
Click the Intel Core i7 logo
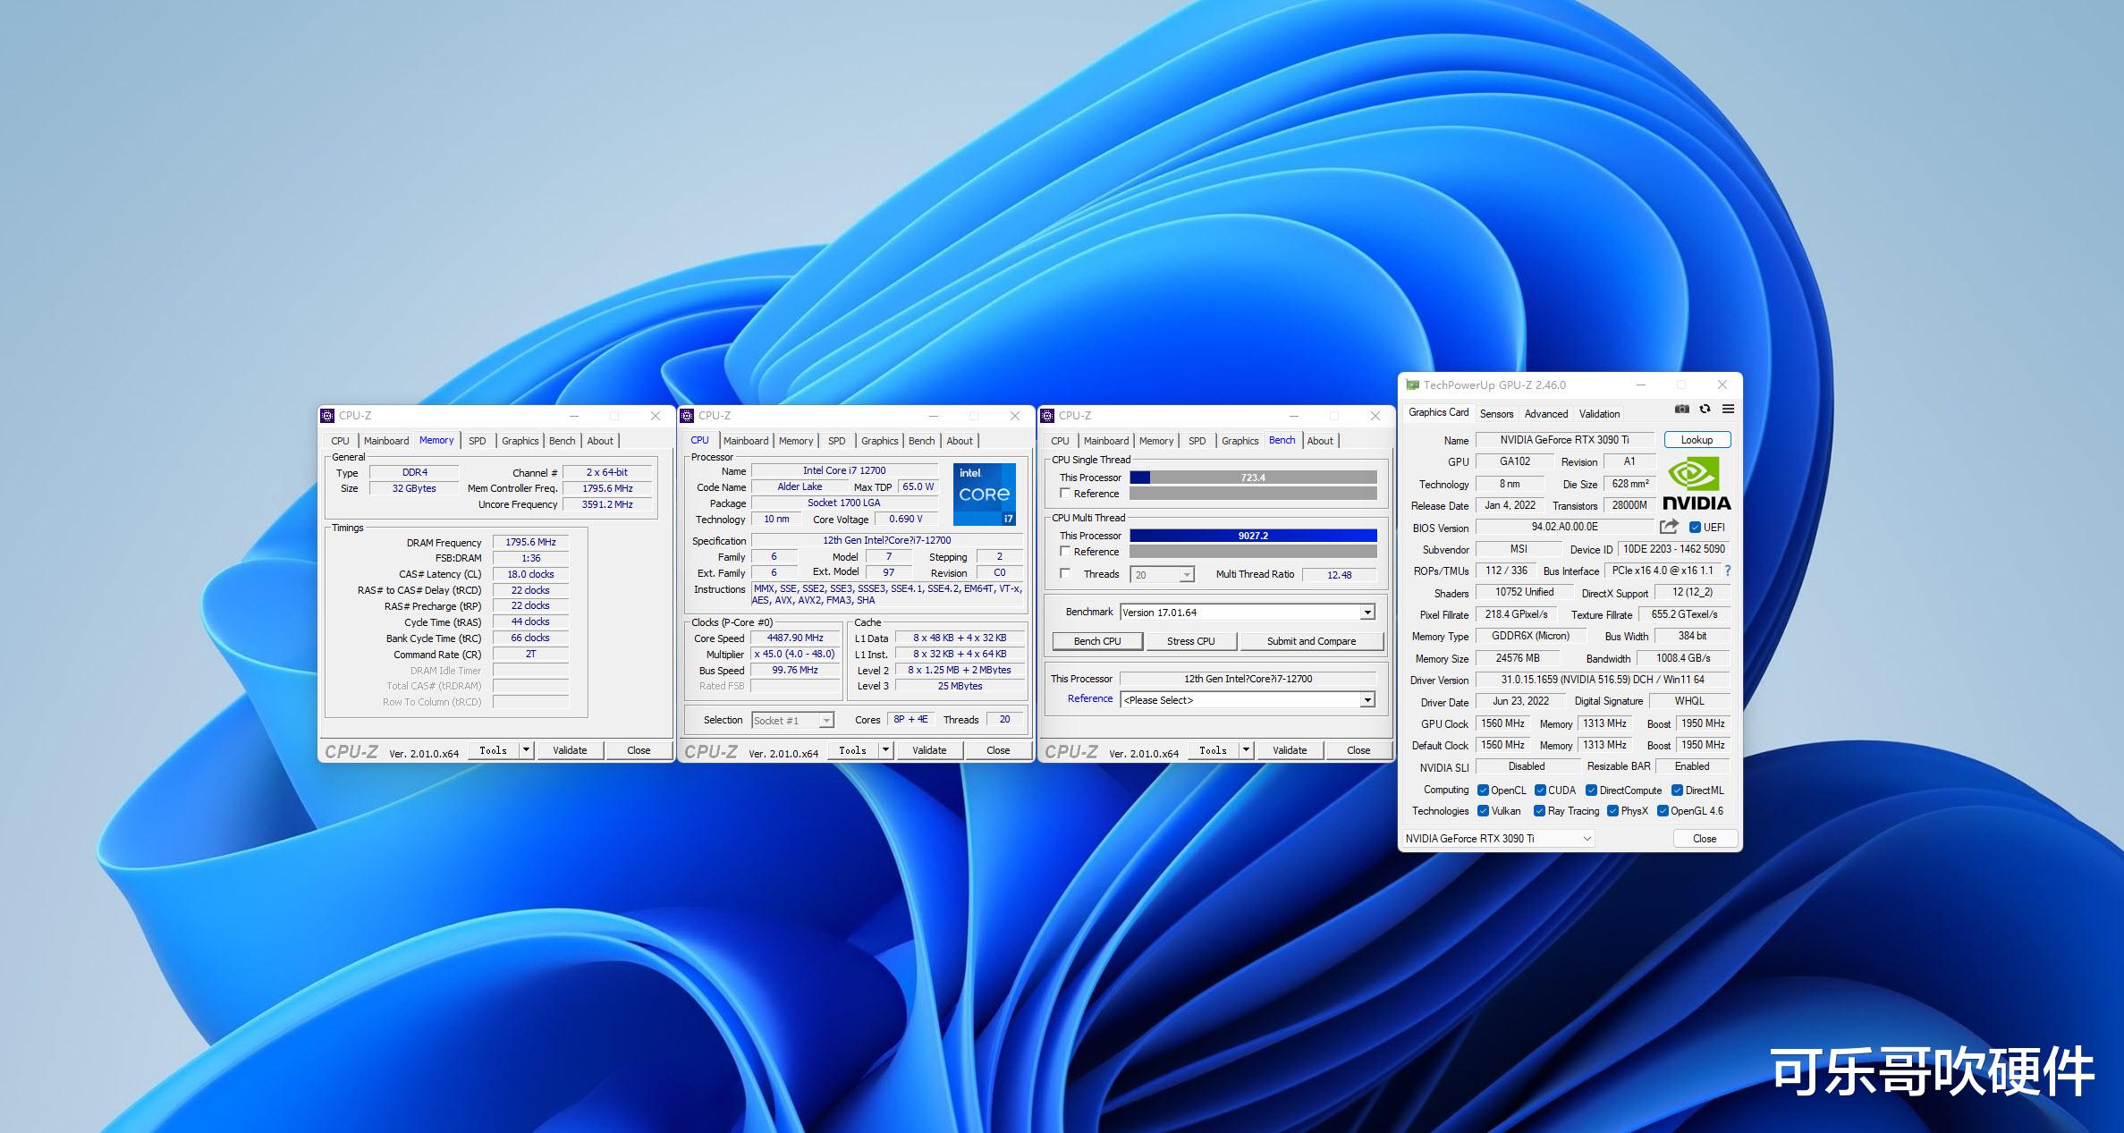tap(984, 494)
